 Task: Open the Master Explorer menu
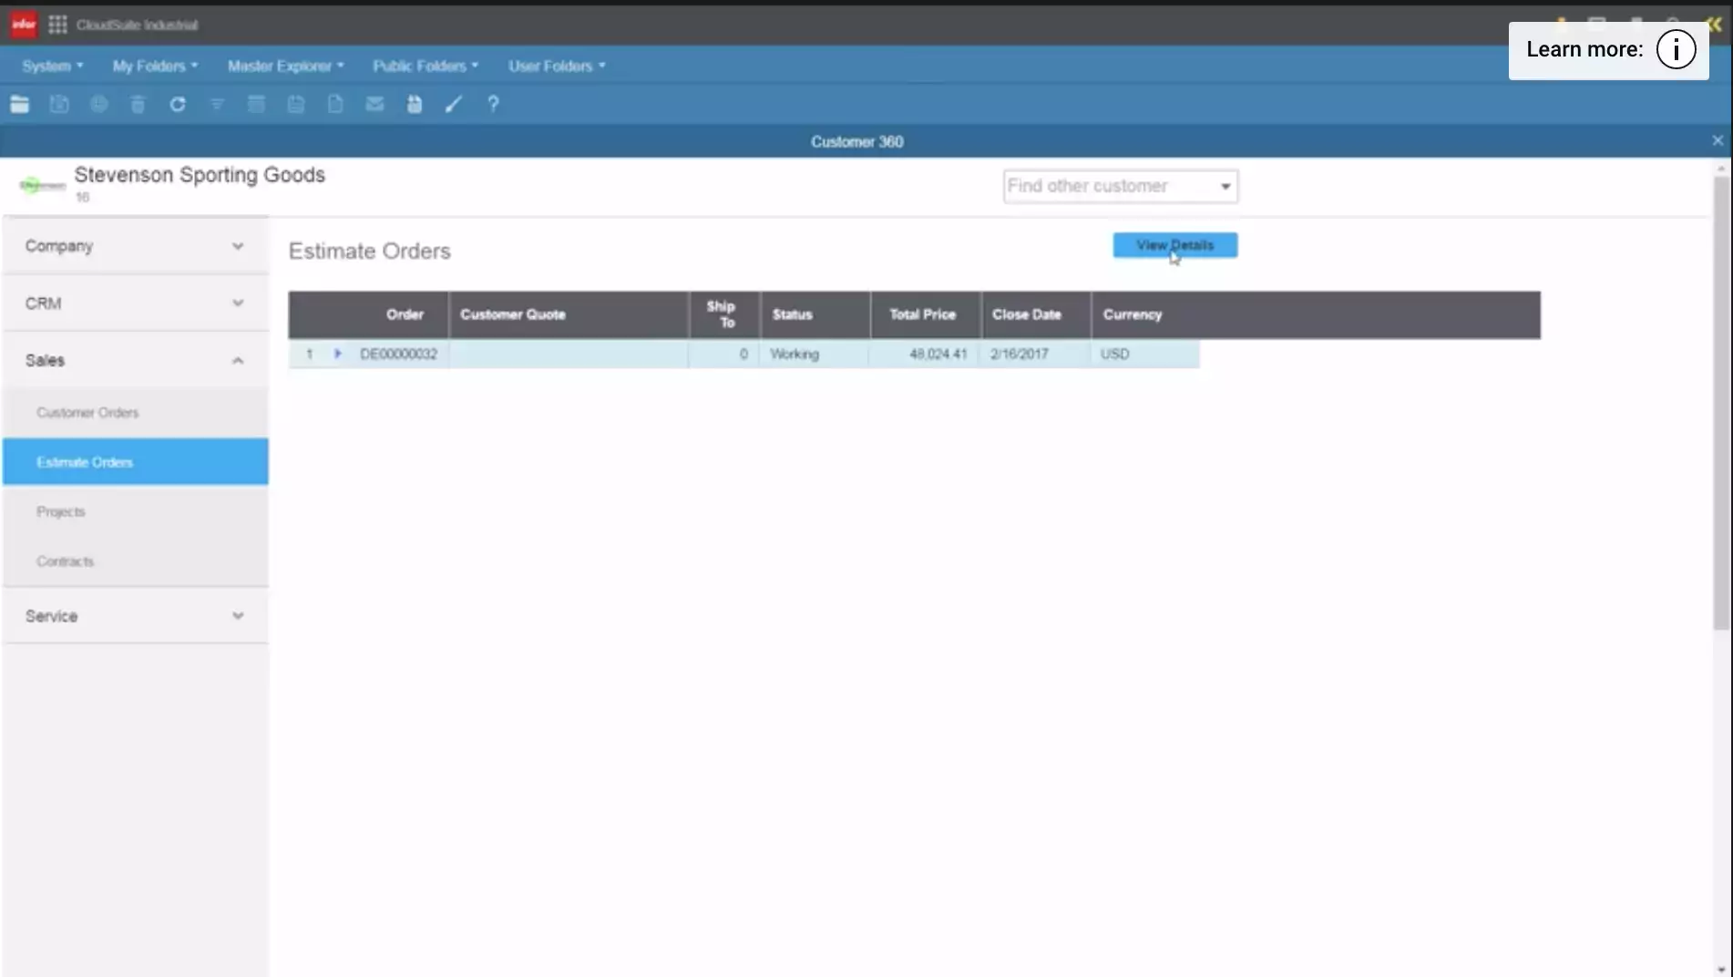(285, 66)
